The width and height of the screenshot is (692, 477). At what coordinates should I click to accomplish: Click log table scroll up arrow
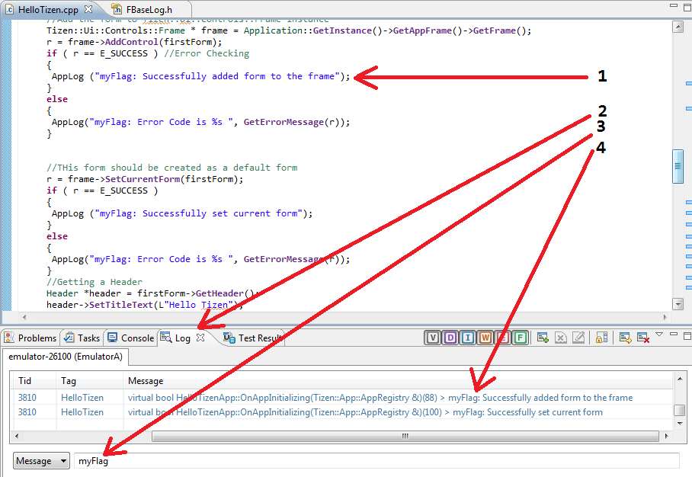[x=680, y=379]
